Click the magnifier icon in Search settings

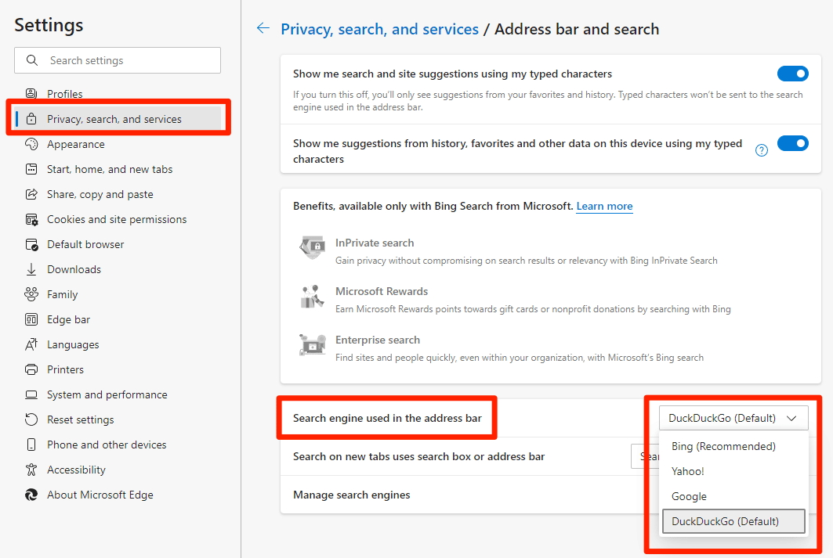(32, 60)
